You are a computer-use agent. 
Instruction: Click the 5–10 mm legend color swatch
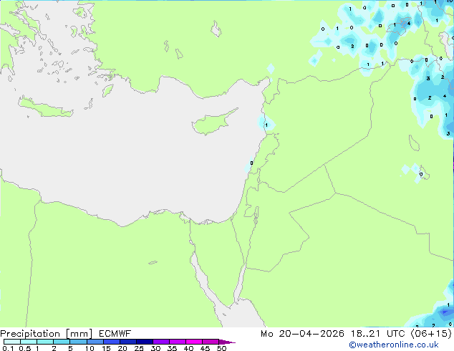pos(78,342)
